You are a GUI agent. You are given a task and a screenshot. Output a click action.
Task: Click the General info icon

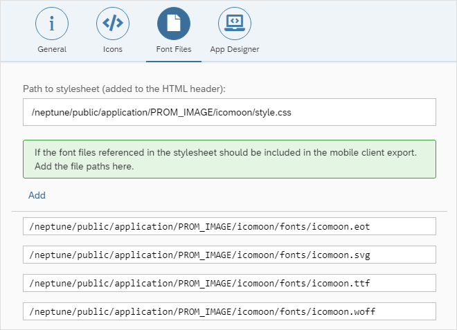click(x=52, y=24)
